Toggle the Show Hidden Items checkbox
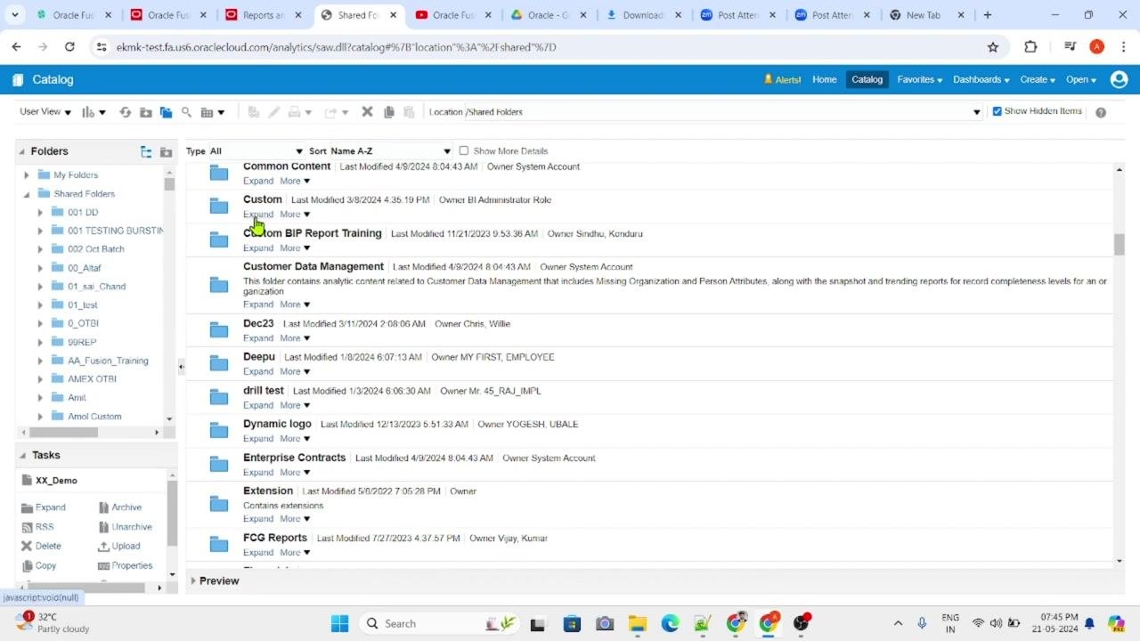This screenshot has height=641, width=1140. pos(997,111)
